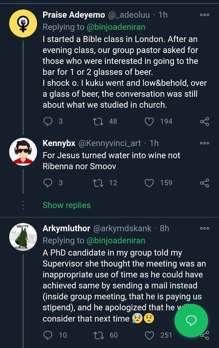Open more options on Kennybx's tweet

pyautogui.click(x=205, y=143)
